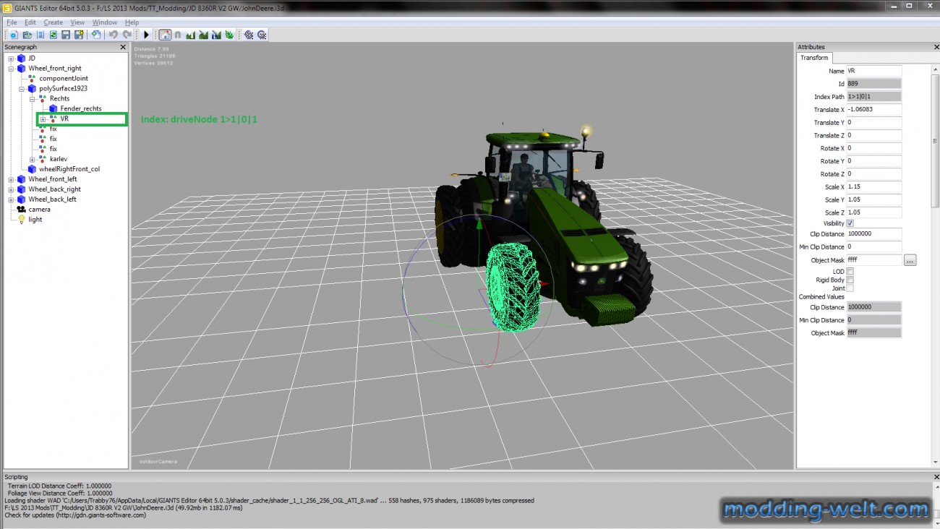Viewport: 940px width, 529px height.
Task: Uncheck the Visibility checkbox
Action: coord(850,223)
